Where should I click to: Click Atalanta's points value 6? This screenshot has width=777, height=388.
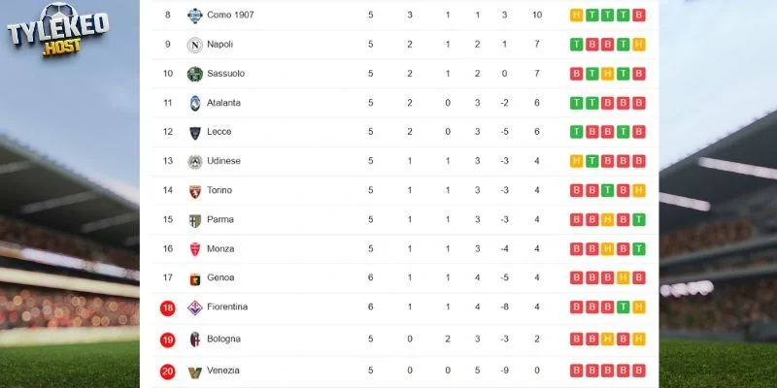pyautogui.click(x=537, y=103)
